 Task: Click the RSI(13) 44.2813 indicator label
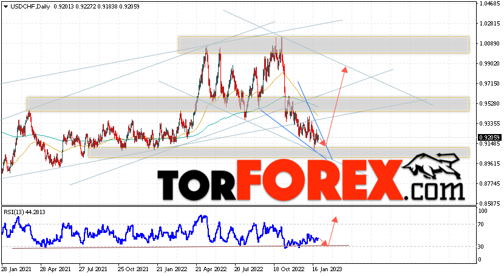pyautogui.click(x=24, y=212)
